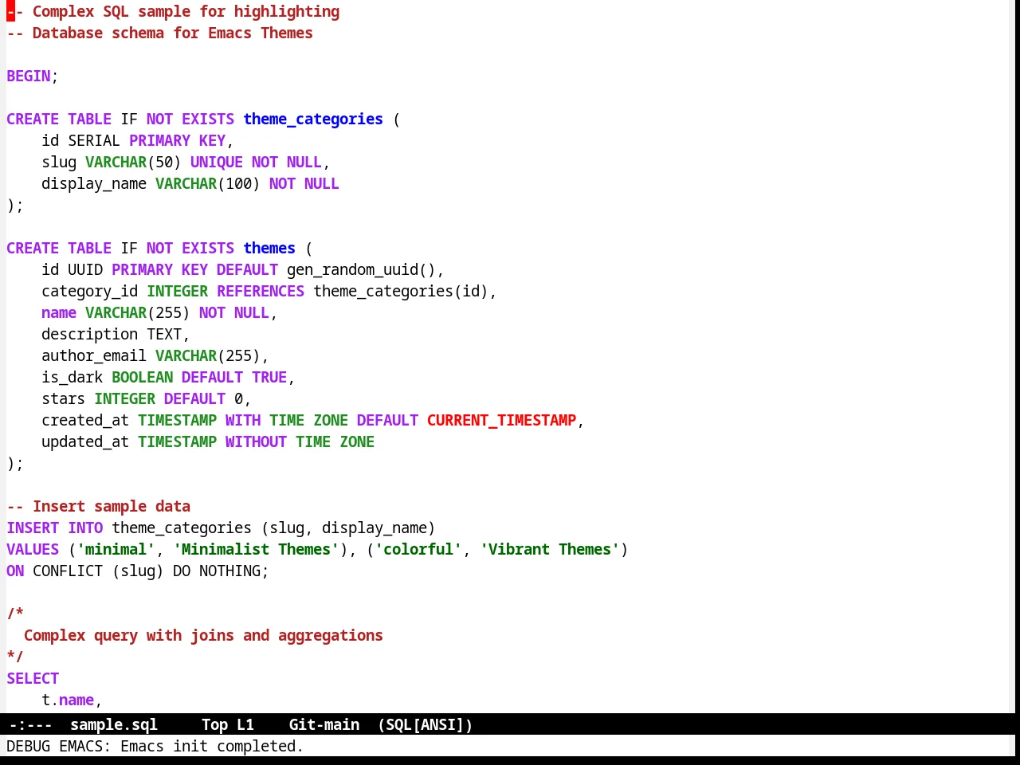Click the -:--- buffer status indicator
Screen dimensions: 1020x765
tap(30, 724)
